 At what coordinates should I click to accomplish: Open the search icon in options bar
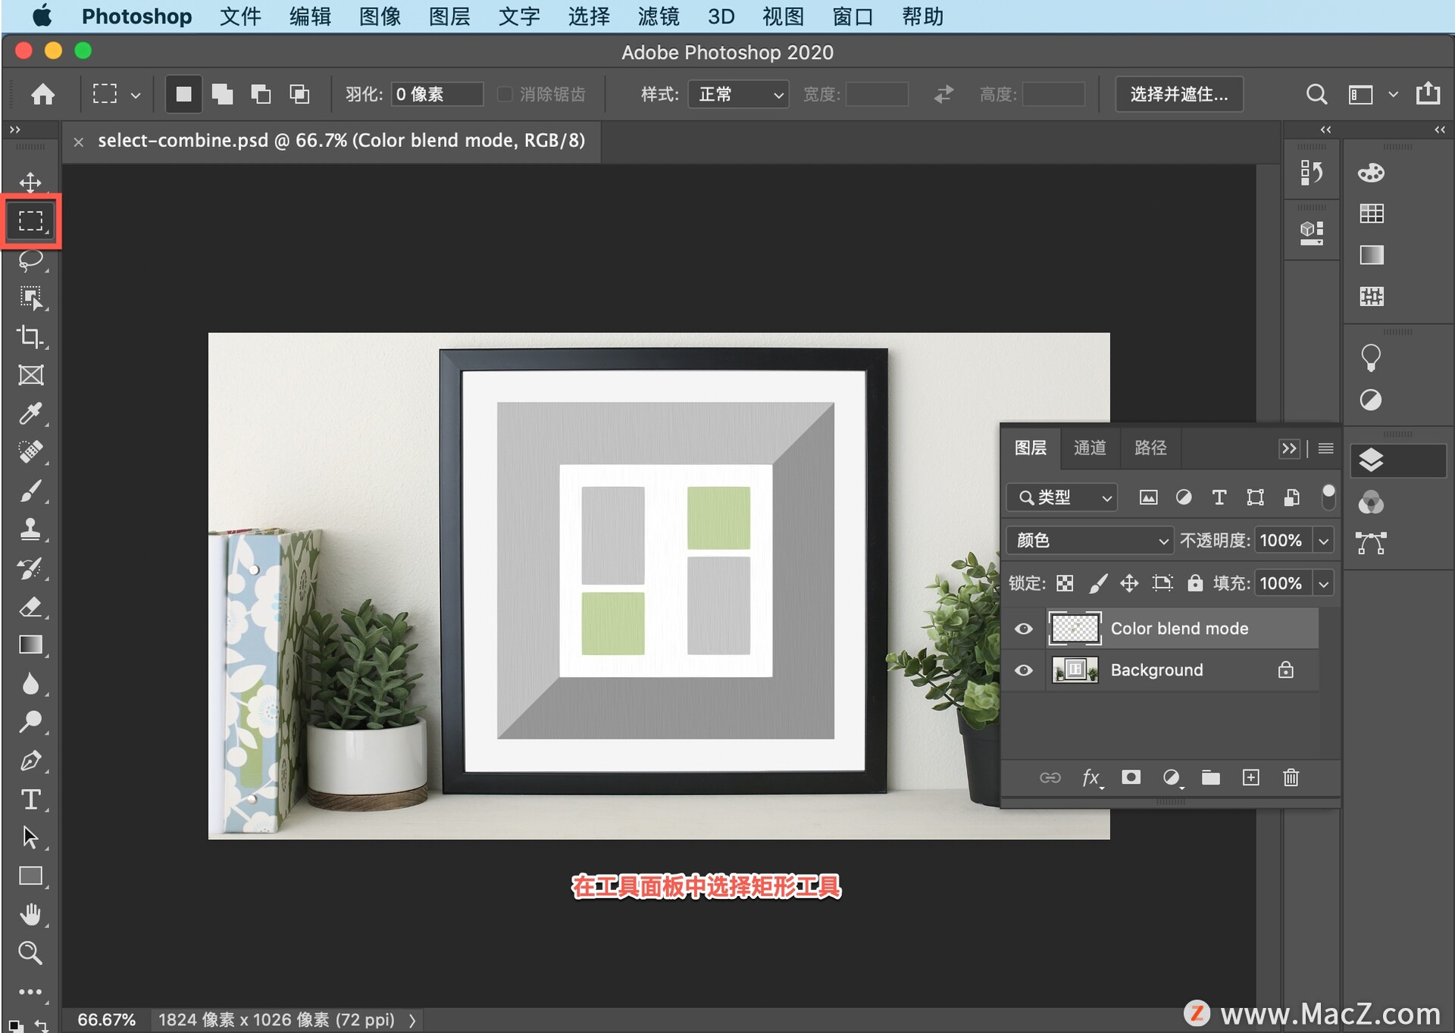coord(1316,94)
